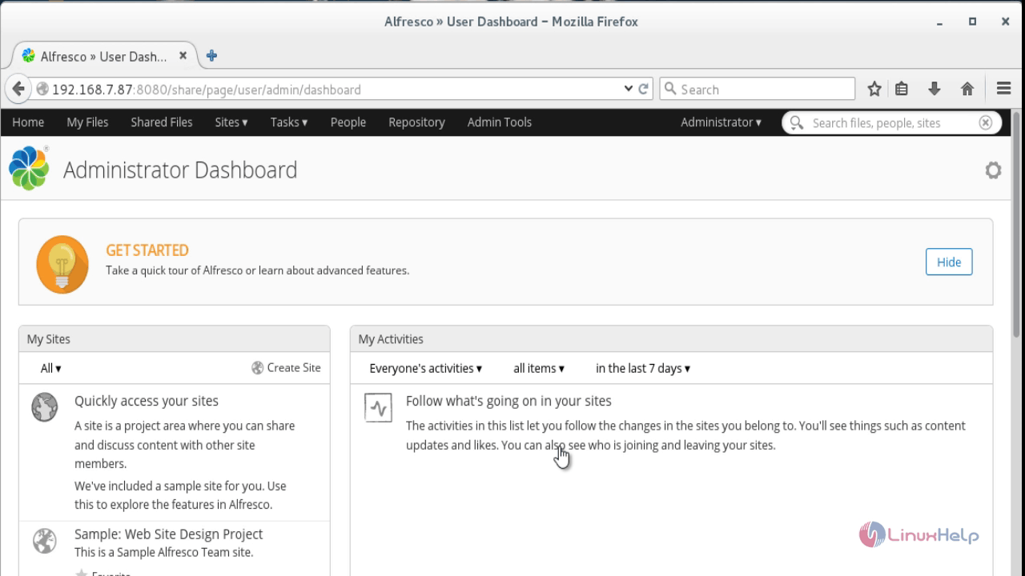Open the bookmarks list icon
The image size is (1025, 576).
point(902,89)
